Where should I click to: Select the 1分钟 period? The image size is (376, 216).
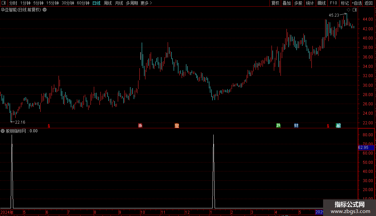(x=25, y=3)
